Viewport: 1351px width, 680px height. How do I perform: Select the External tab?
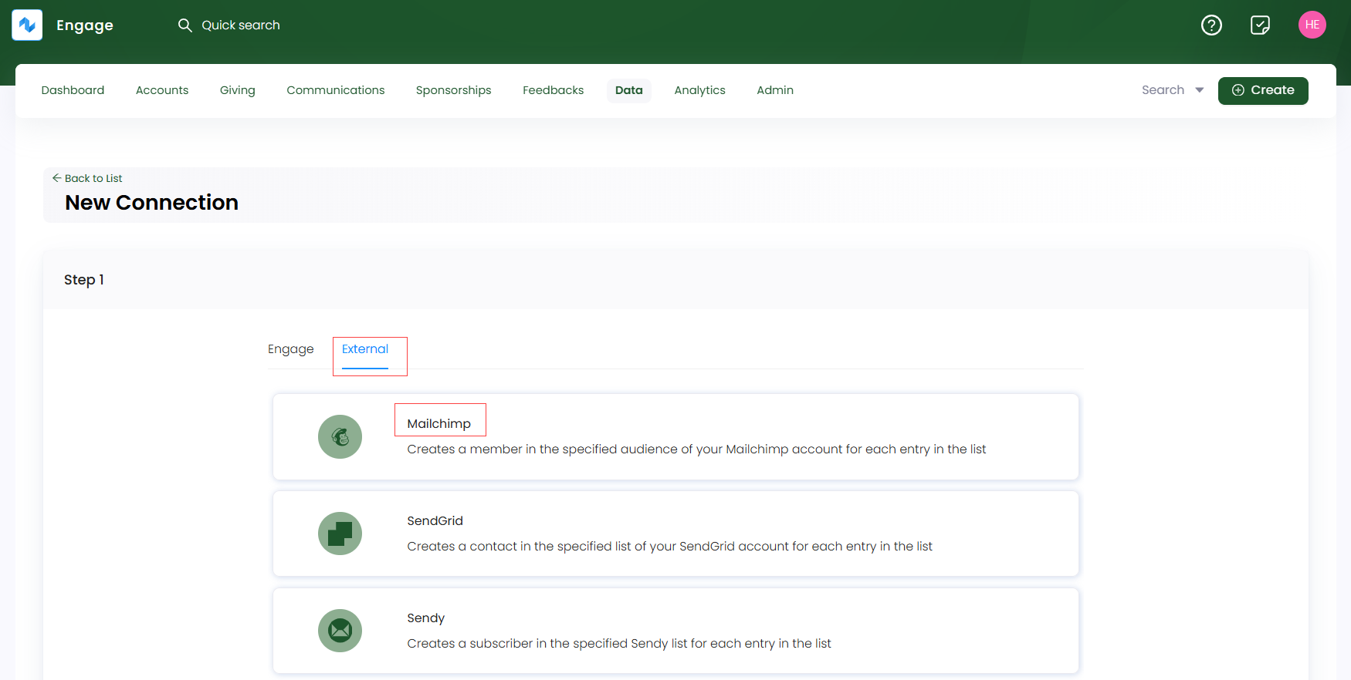pyautogui.click(x=364, y=349)
